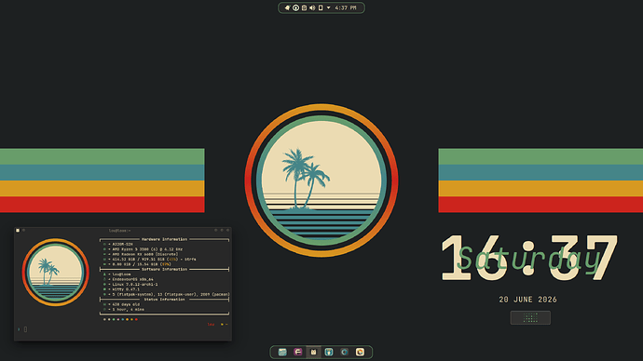643x361 pixels.
Task: Click the terminal window title text
Action: 119,231
